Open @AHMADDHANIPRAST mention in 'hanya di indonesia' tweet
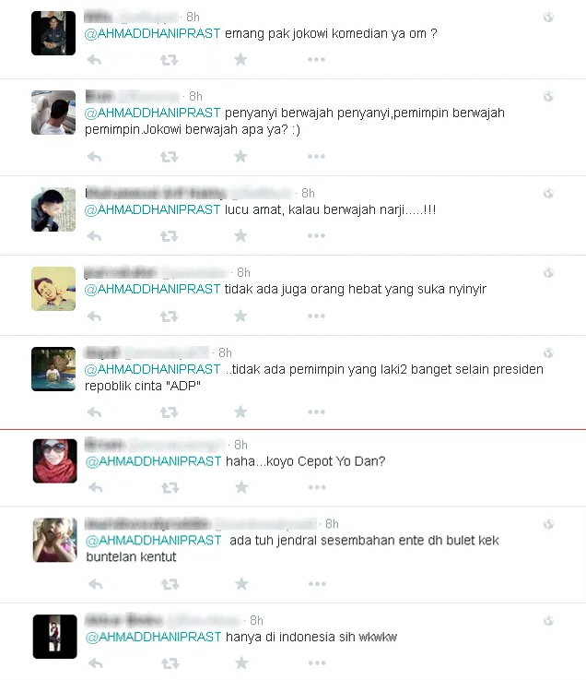The height and width of the screenshot is (680, 586). coord(154,637)
